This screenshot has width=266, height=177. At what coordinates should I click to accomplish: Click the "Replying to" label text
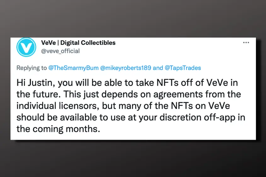[31, 68]
